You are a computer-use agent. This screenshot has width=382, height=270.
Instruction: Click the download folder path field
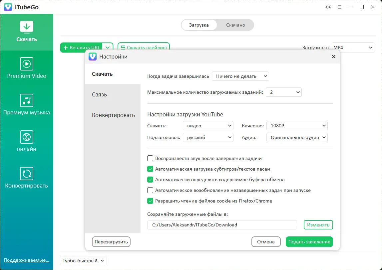point(222,225)
